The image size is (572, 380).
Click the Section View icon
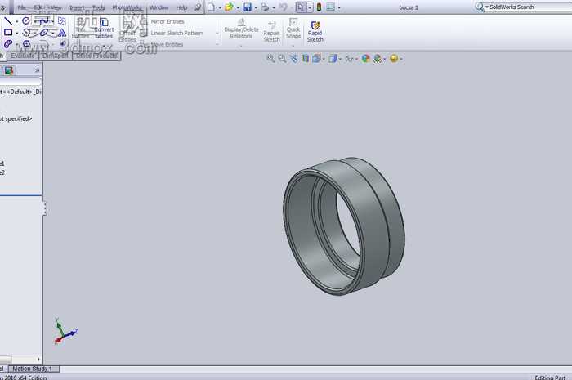[305, 58]
